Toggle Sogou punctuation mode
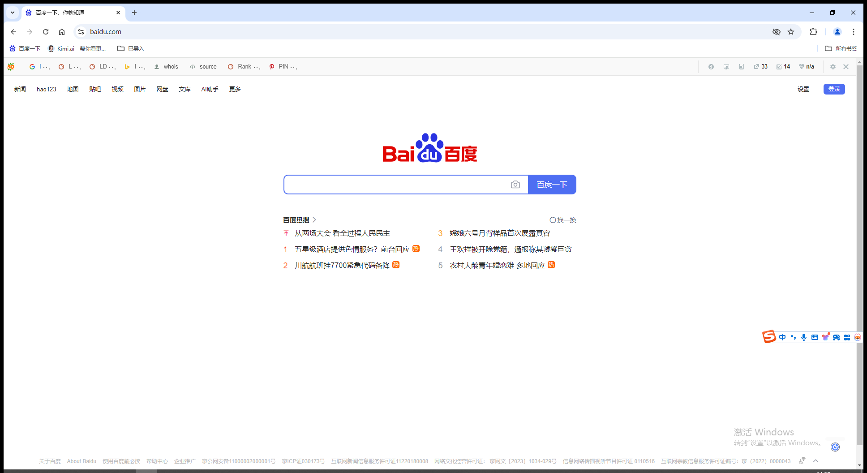The height and width of the screenshot is (473, 867). [x=793, y=337]
